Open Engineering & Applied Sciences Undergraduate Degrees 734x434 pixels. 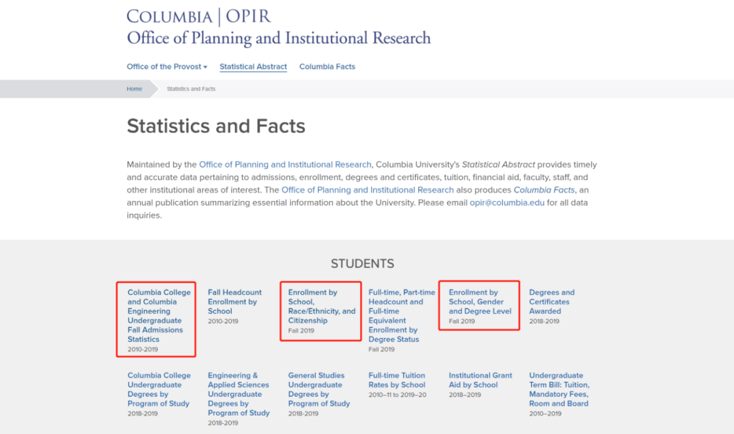point(239,394)
